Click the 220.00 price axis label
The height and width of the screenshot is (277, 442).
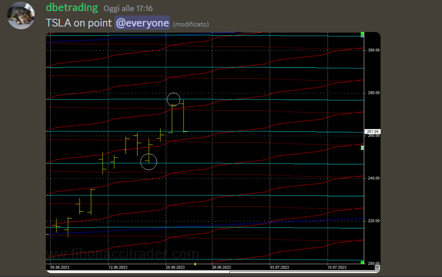pyautogui.click(x=374, y=221)
